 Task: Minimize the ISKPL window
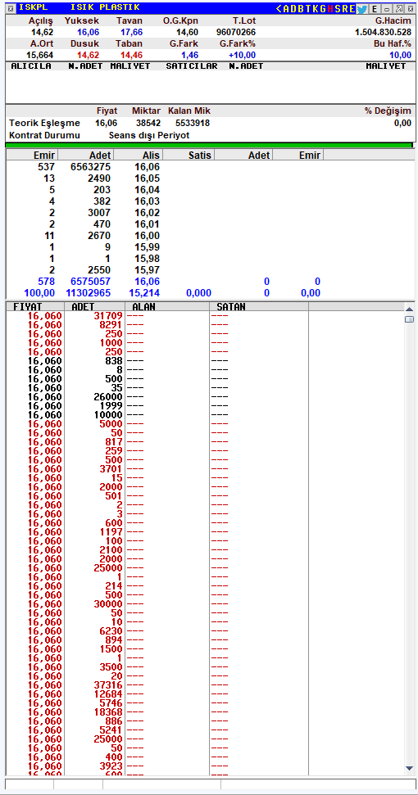click(x=387, y=9)
